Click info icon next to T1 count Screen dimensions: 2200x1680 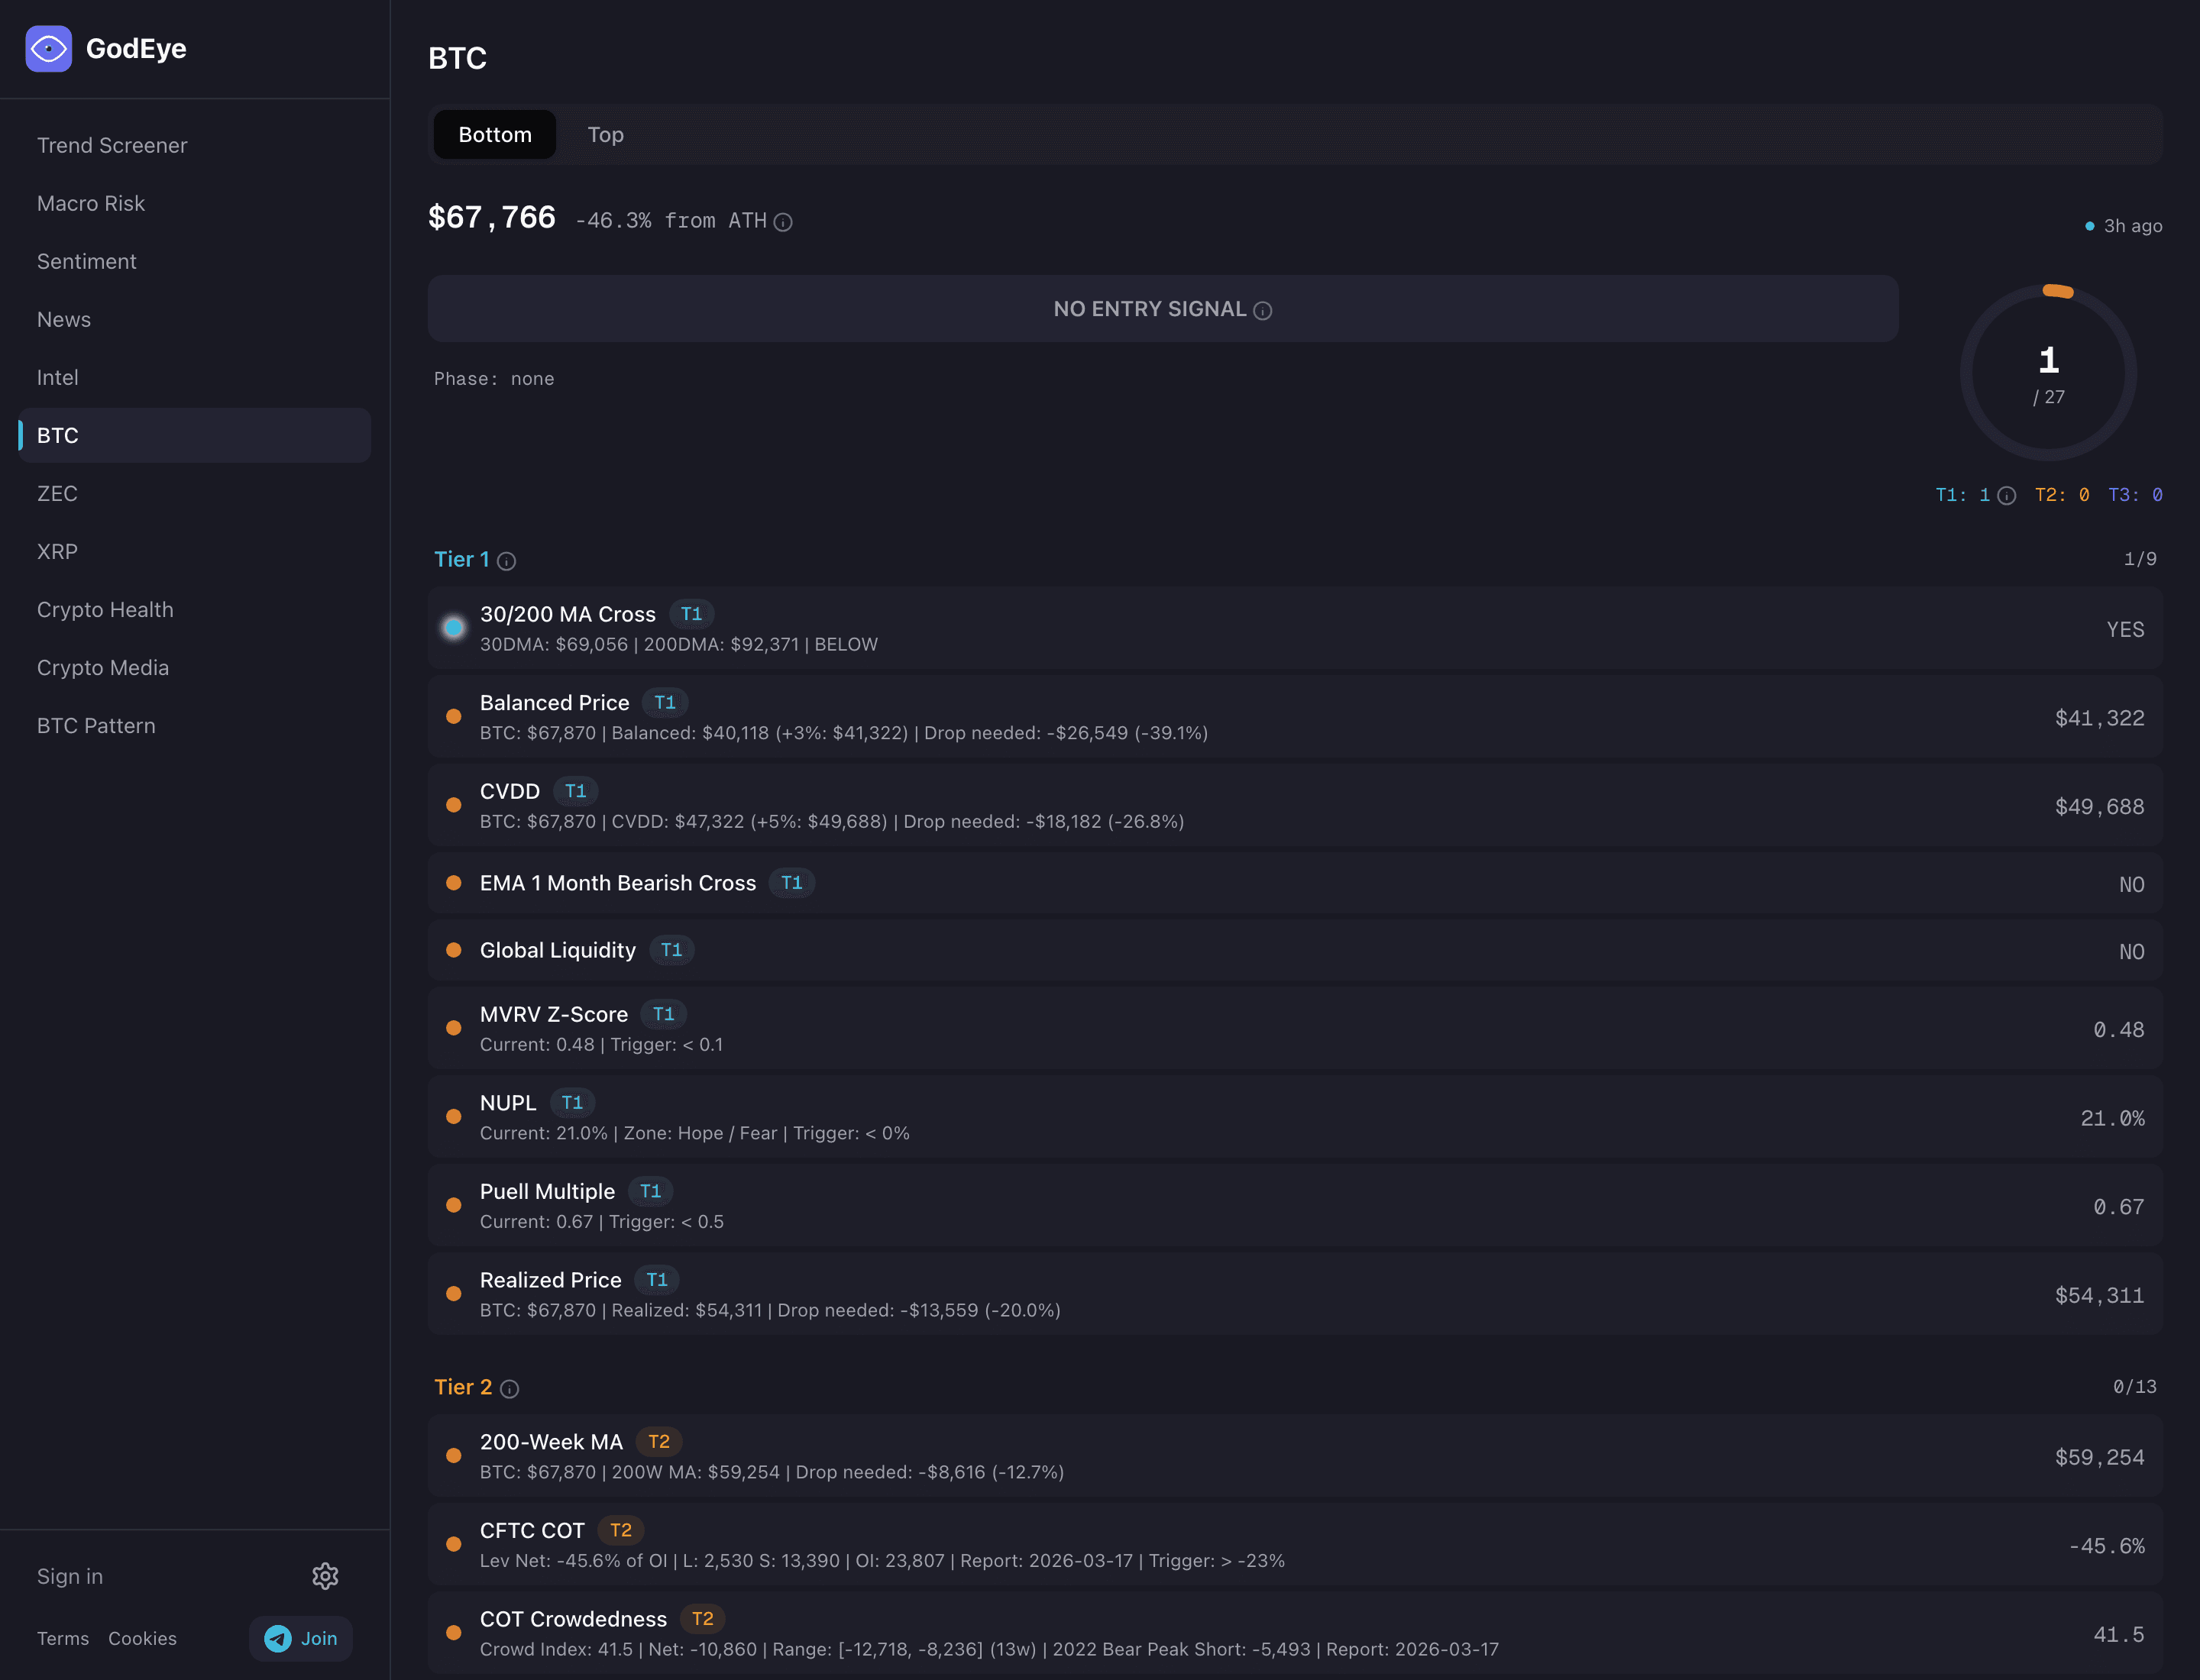pos(2006,496)
